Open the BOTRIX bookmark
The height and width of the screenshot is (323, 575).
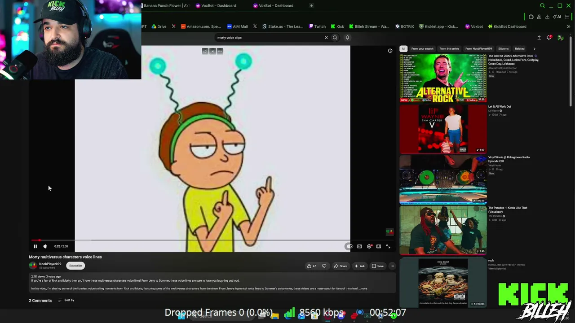coord(405,26)
